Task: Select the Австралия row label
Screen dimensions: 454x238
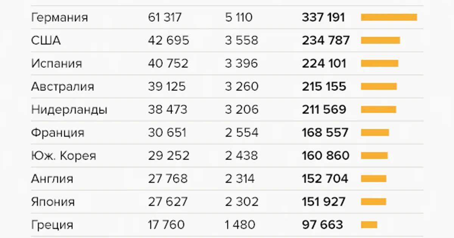Action: 62,87
